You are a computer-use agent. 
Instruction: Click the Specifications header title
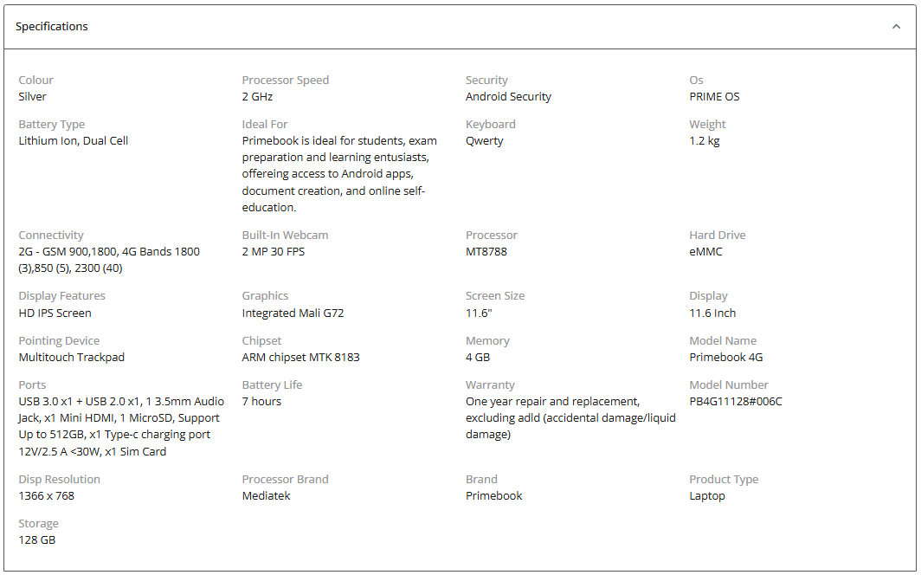(x=52, y=27)
